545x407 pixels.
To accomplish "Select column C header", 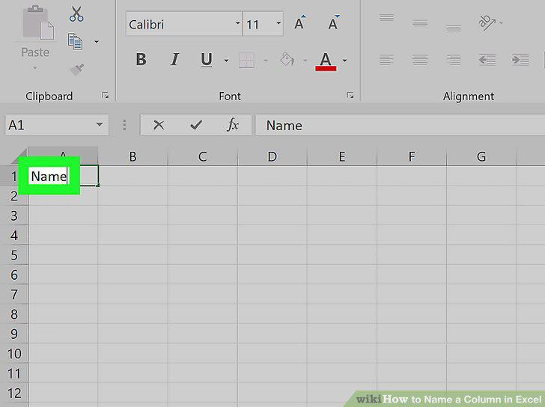I will point(203,156).
